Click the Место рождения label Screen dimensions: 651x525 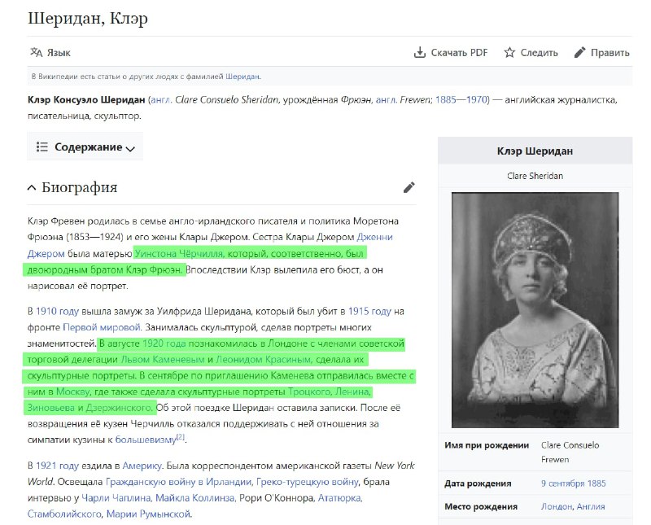pyautogui.click(x=481, y=506)
